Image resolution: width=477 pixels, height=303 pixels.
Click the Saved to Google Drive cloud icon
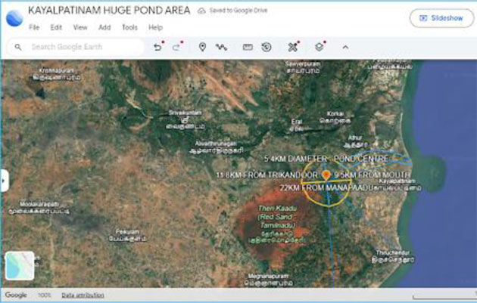[201, 11]
